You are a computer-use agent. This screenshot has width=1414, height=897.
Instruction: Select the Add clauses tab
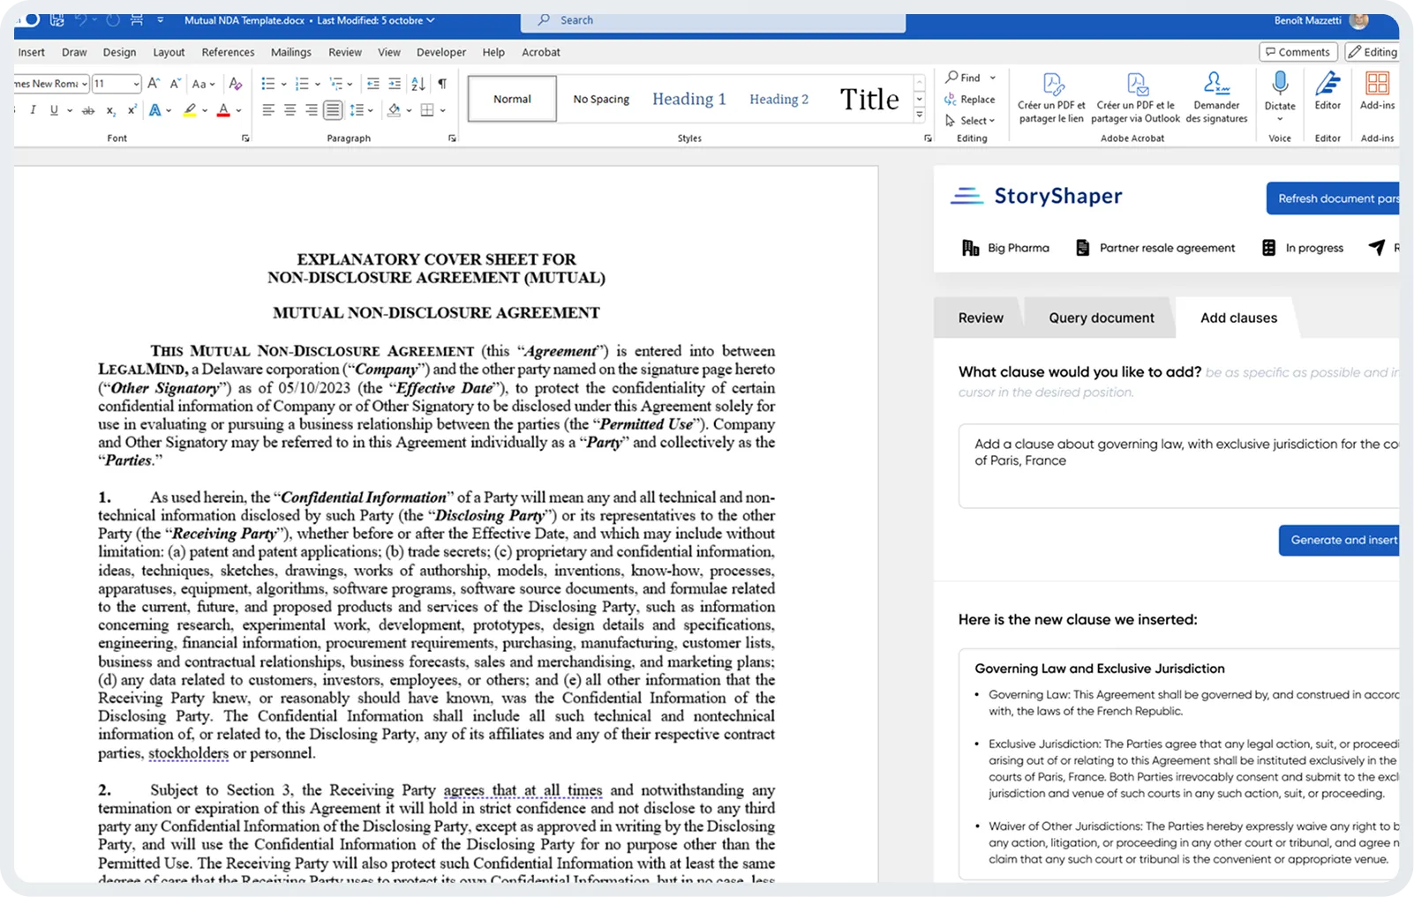[x=1238, y=318]
